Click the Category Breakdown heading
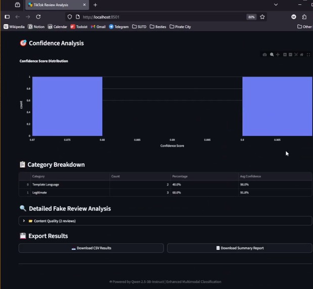 tap(56, 165)
